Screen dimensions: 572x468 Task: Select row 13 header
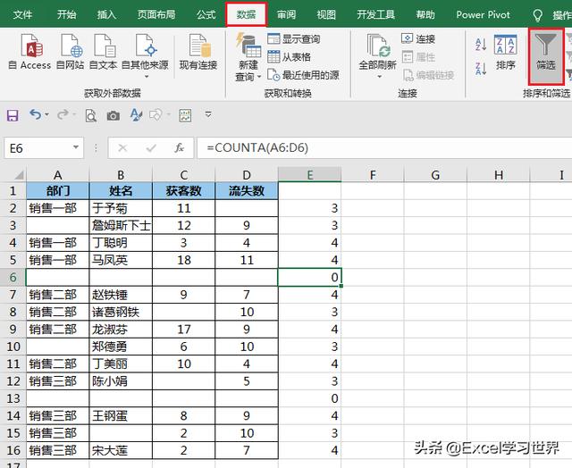click(13, 398)
